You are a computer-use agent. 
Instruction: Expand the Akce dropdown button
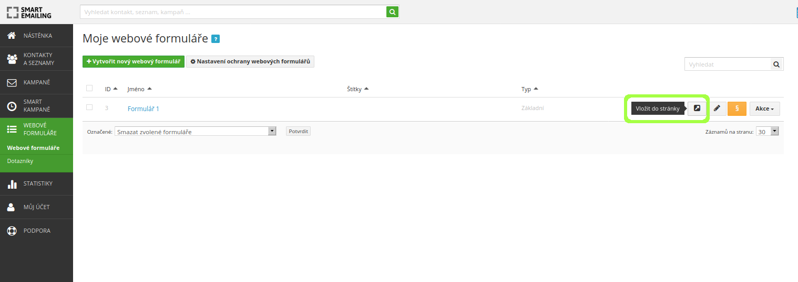point(765,109)
